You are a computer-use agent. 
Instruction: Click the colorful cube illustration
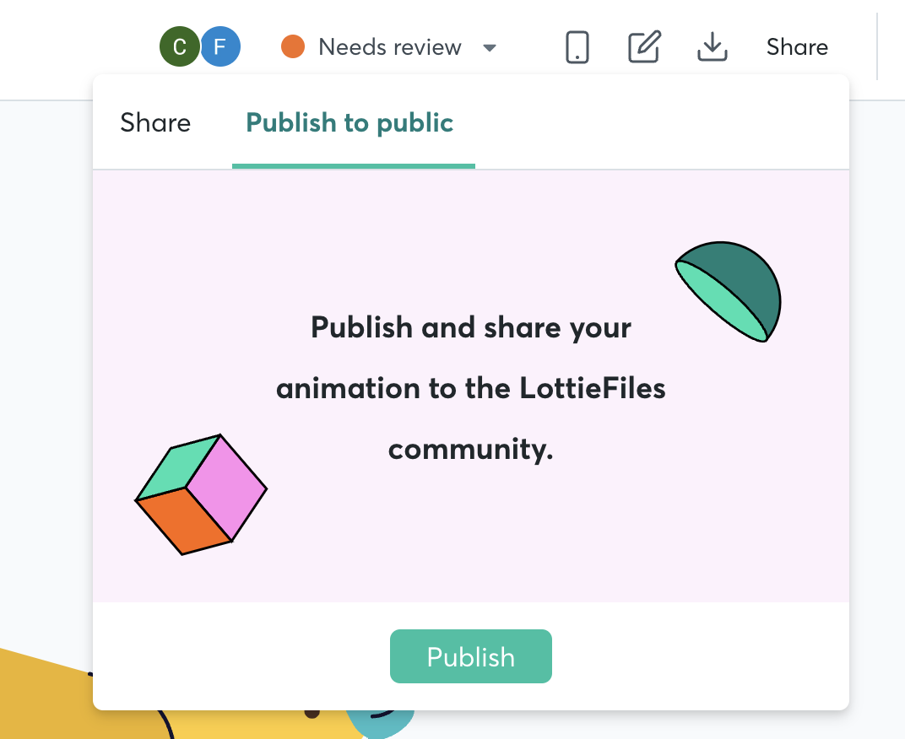click(x=201, y=494)
